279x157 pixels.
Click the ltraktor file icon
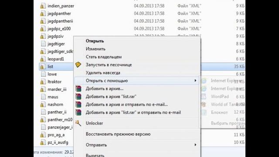point(43,82)
